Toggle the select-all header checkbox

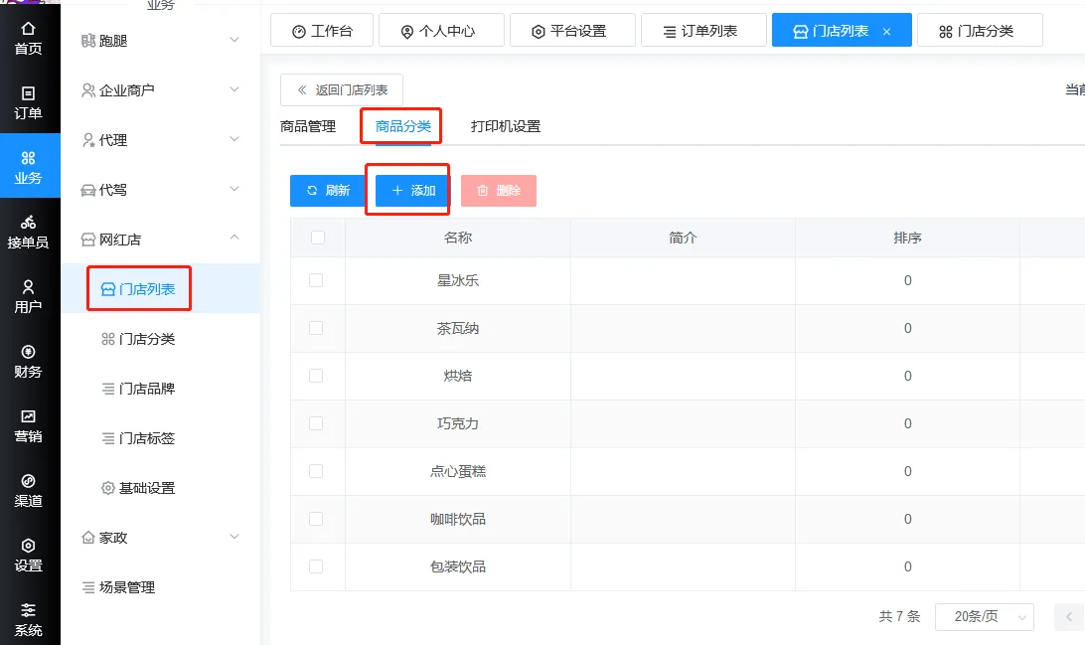pyautogui.click(x=317, y=238)
